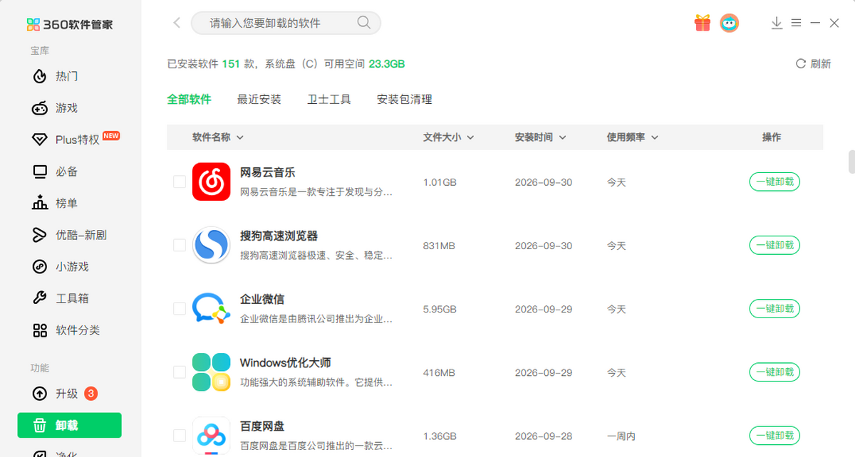Click the installed count 151

[x=231, y=64]
